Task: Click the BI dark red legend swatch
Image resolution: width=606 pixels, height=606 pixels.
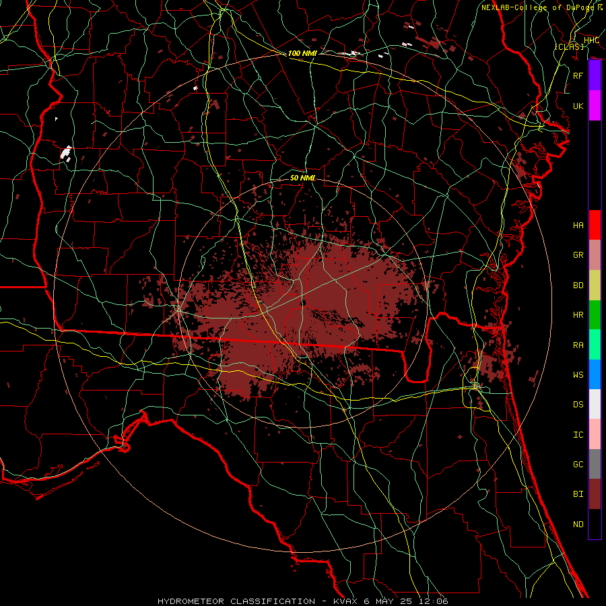Action: 595,494
